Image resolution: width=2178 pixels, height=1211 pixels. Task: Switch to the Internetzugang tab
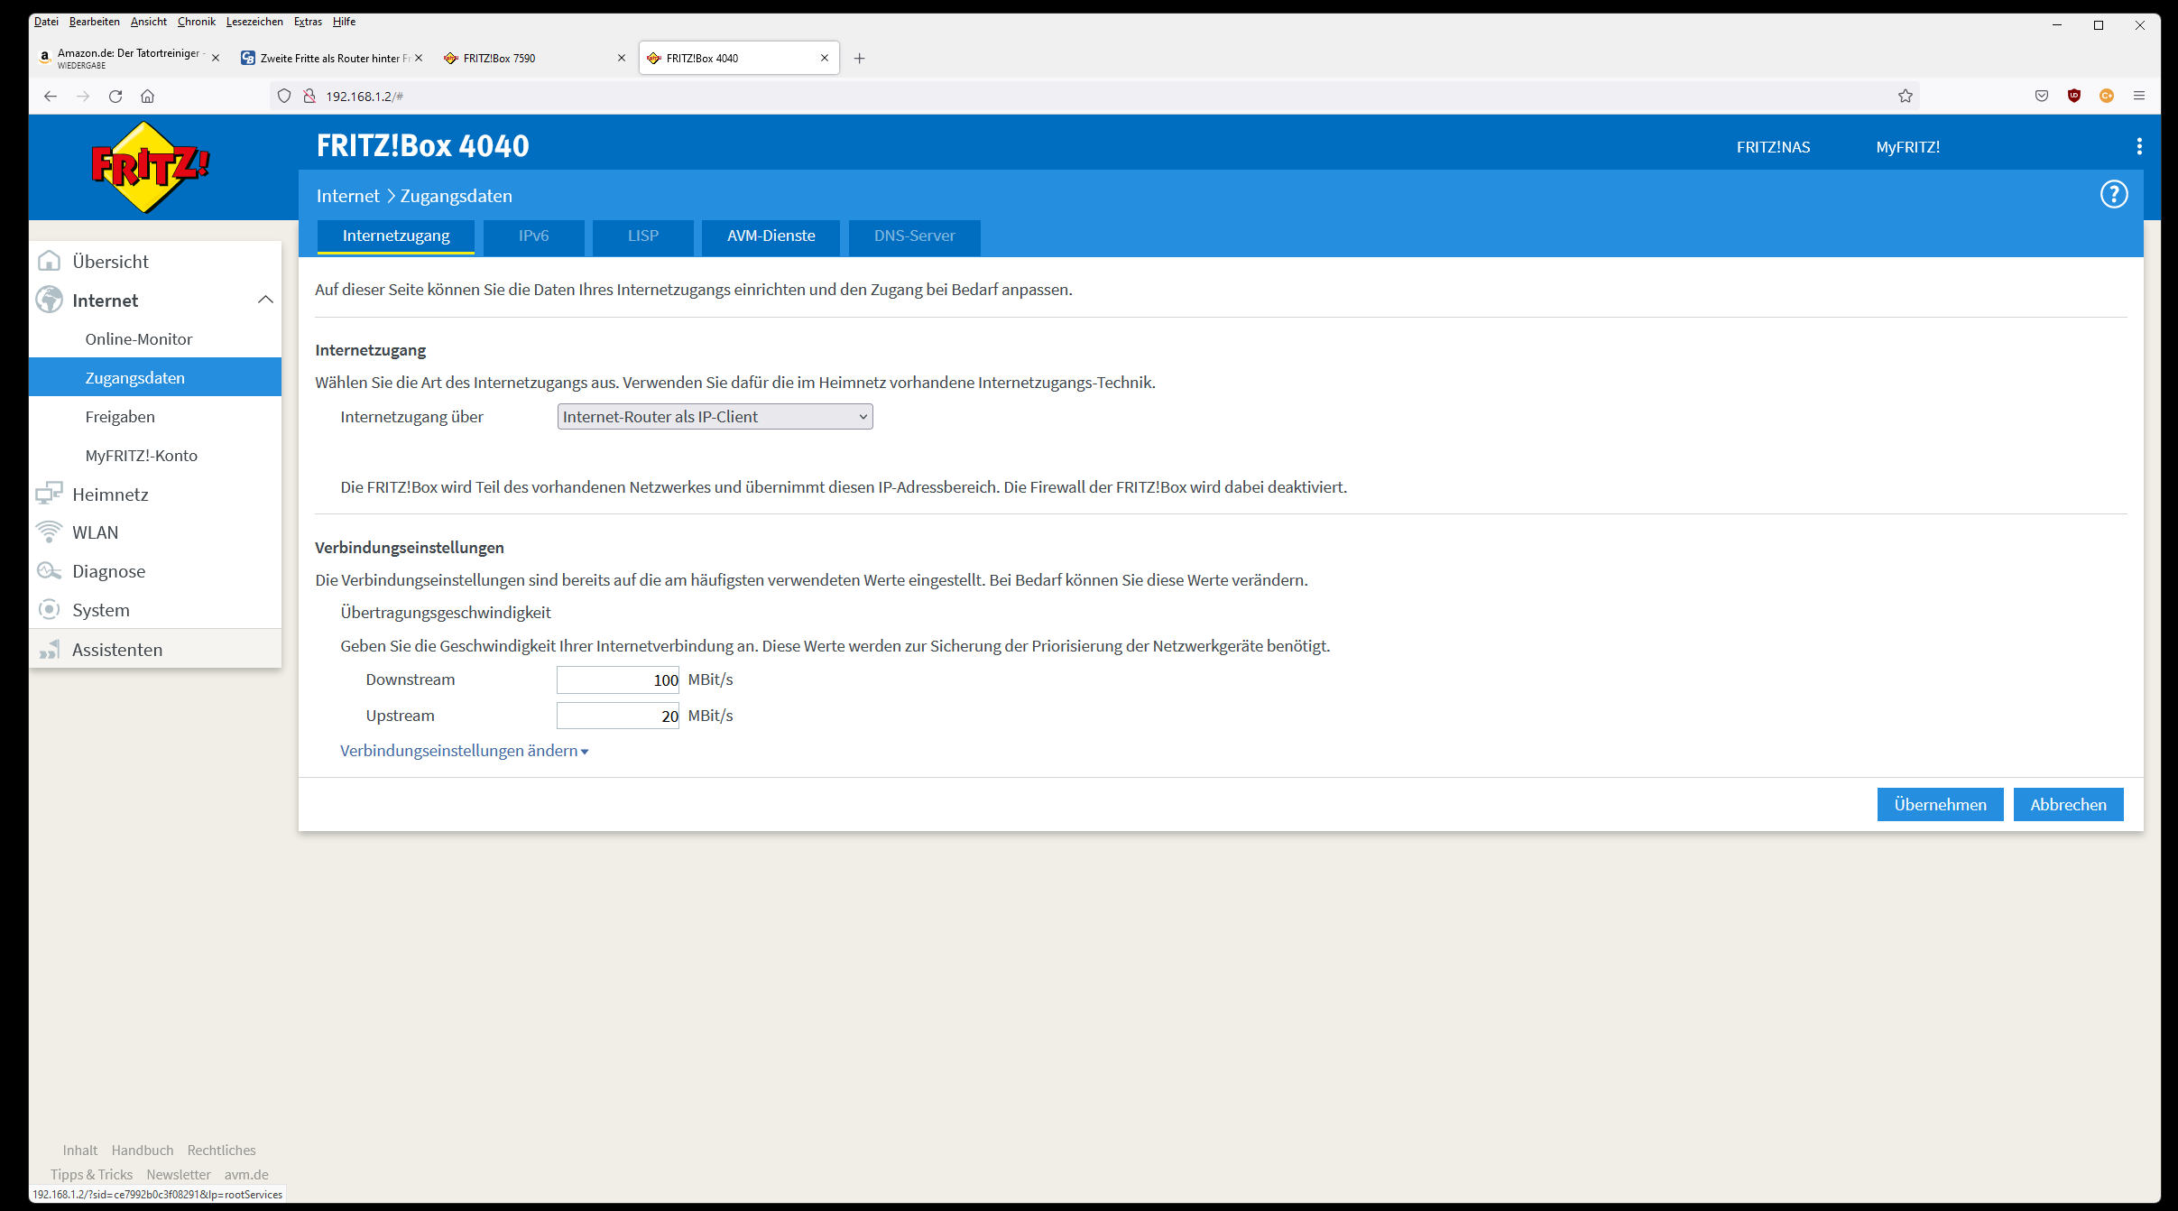tap(396, 236)
